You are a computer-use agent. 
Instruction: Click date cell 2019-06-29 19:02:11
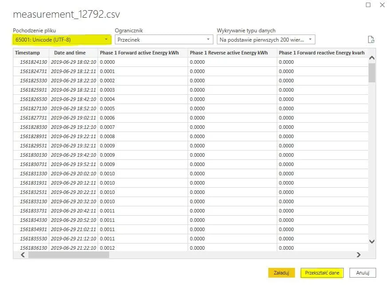(x=74, y=118)
